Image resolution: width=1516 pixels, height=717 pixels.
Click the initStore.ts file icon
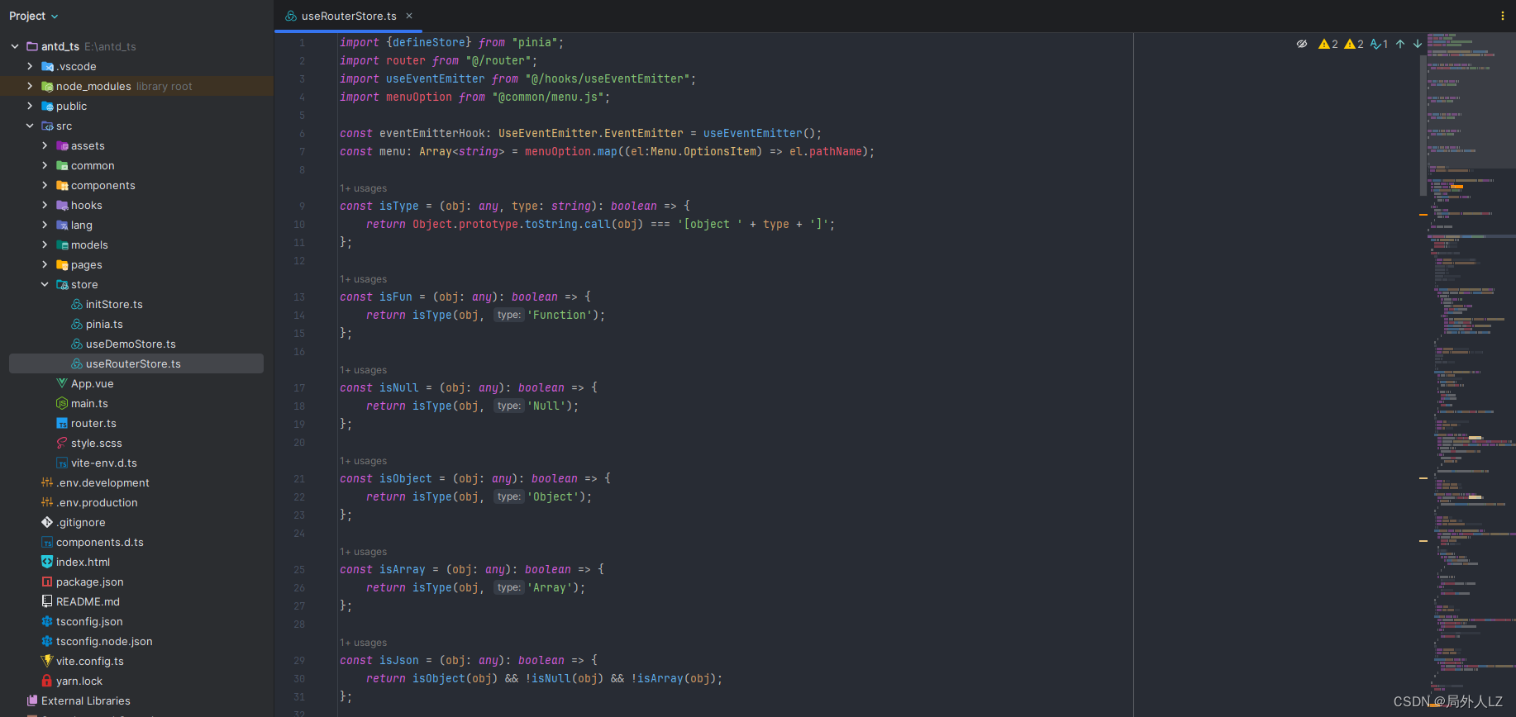click(x=77, y=304)
